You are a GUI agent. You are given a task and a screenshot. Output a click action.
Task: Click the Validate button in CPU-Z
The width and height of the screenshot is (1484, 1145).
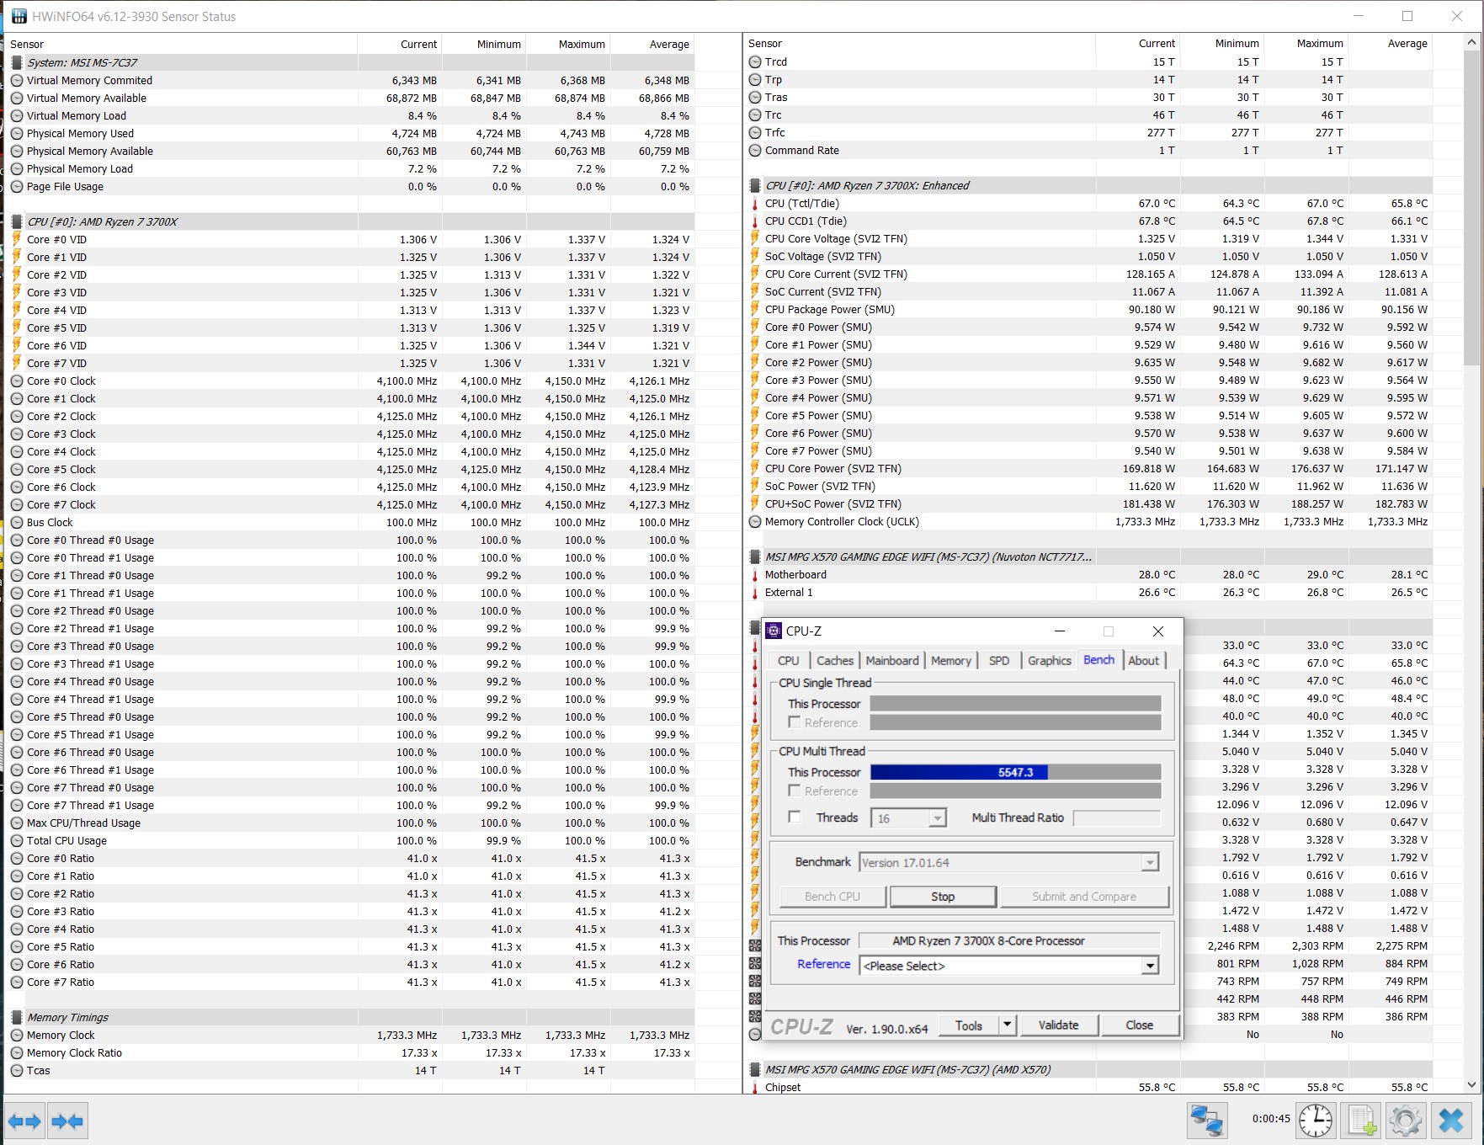point(1058,1025)
